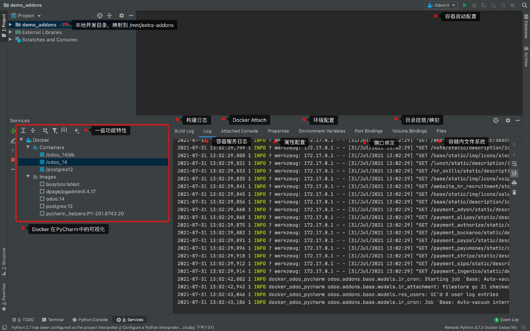
Task: Open the Environment Variables tab
Action: (x=322, y=131)
